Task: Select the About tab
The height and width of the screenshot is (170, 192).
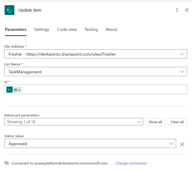Action: (x=111, y=30)
